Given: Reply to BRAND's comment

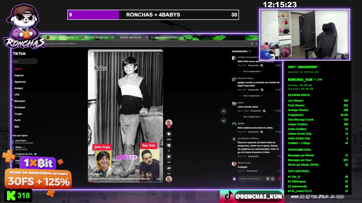Looking at the screenshot, I should coord(253,132).
